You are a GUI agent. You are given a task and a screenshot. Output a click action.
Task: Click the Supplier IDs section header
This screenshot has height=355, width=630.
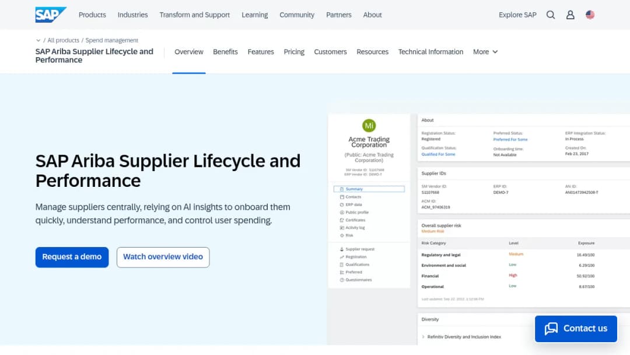coord(433,173)
